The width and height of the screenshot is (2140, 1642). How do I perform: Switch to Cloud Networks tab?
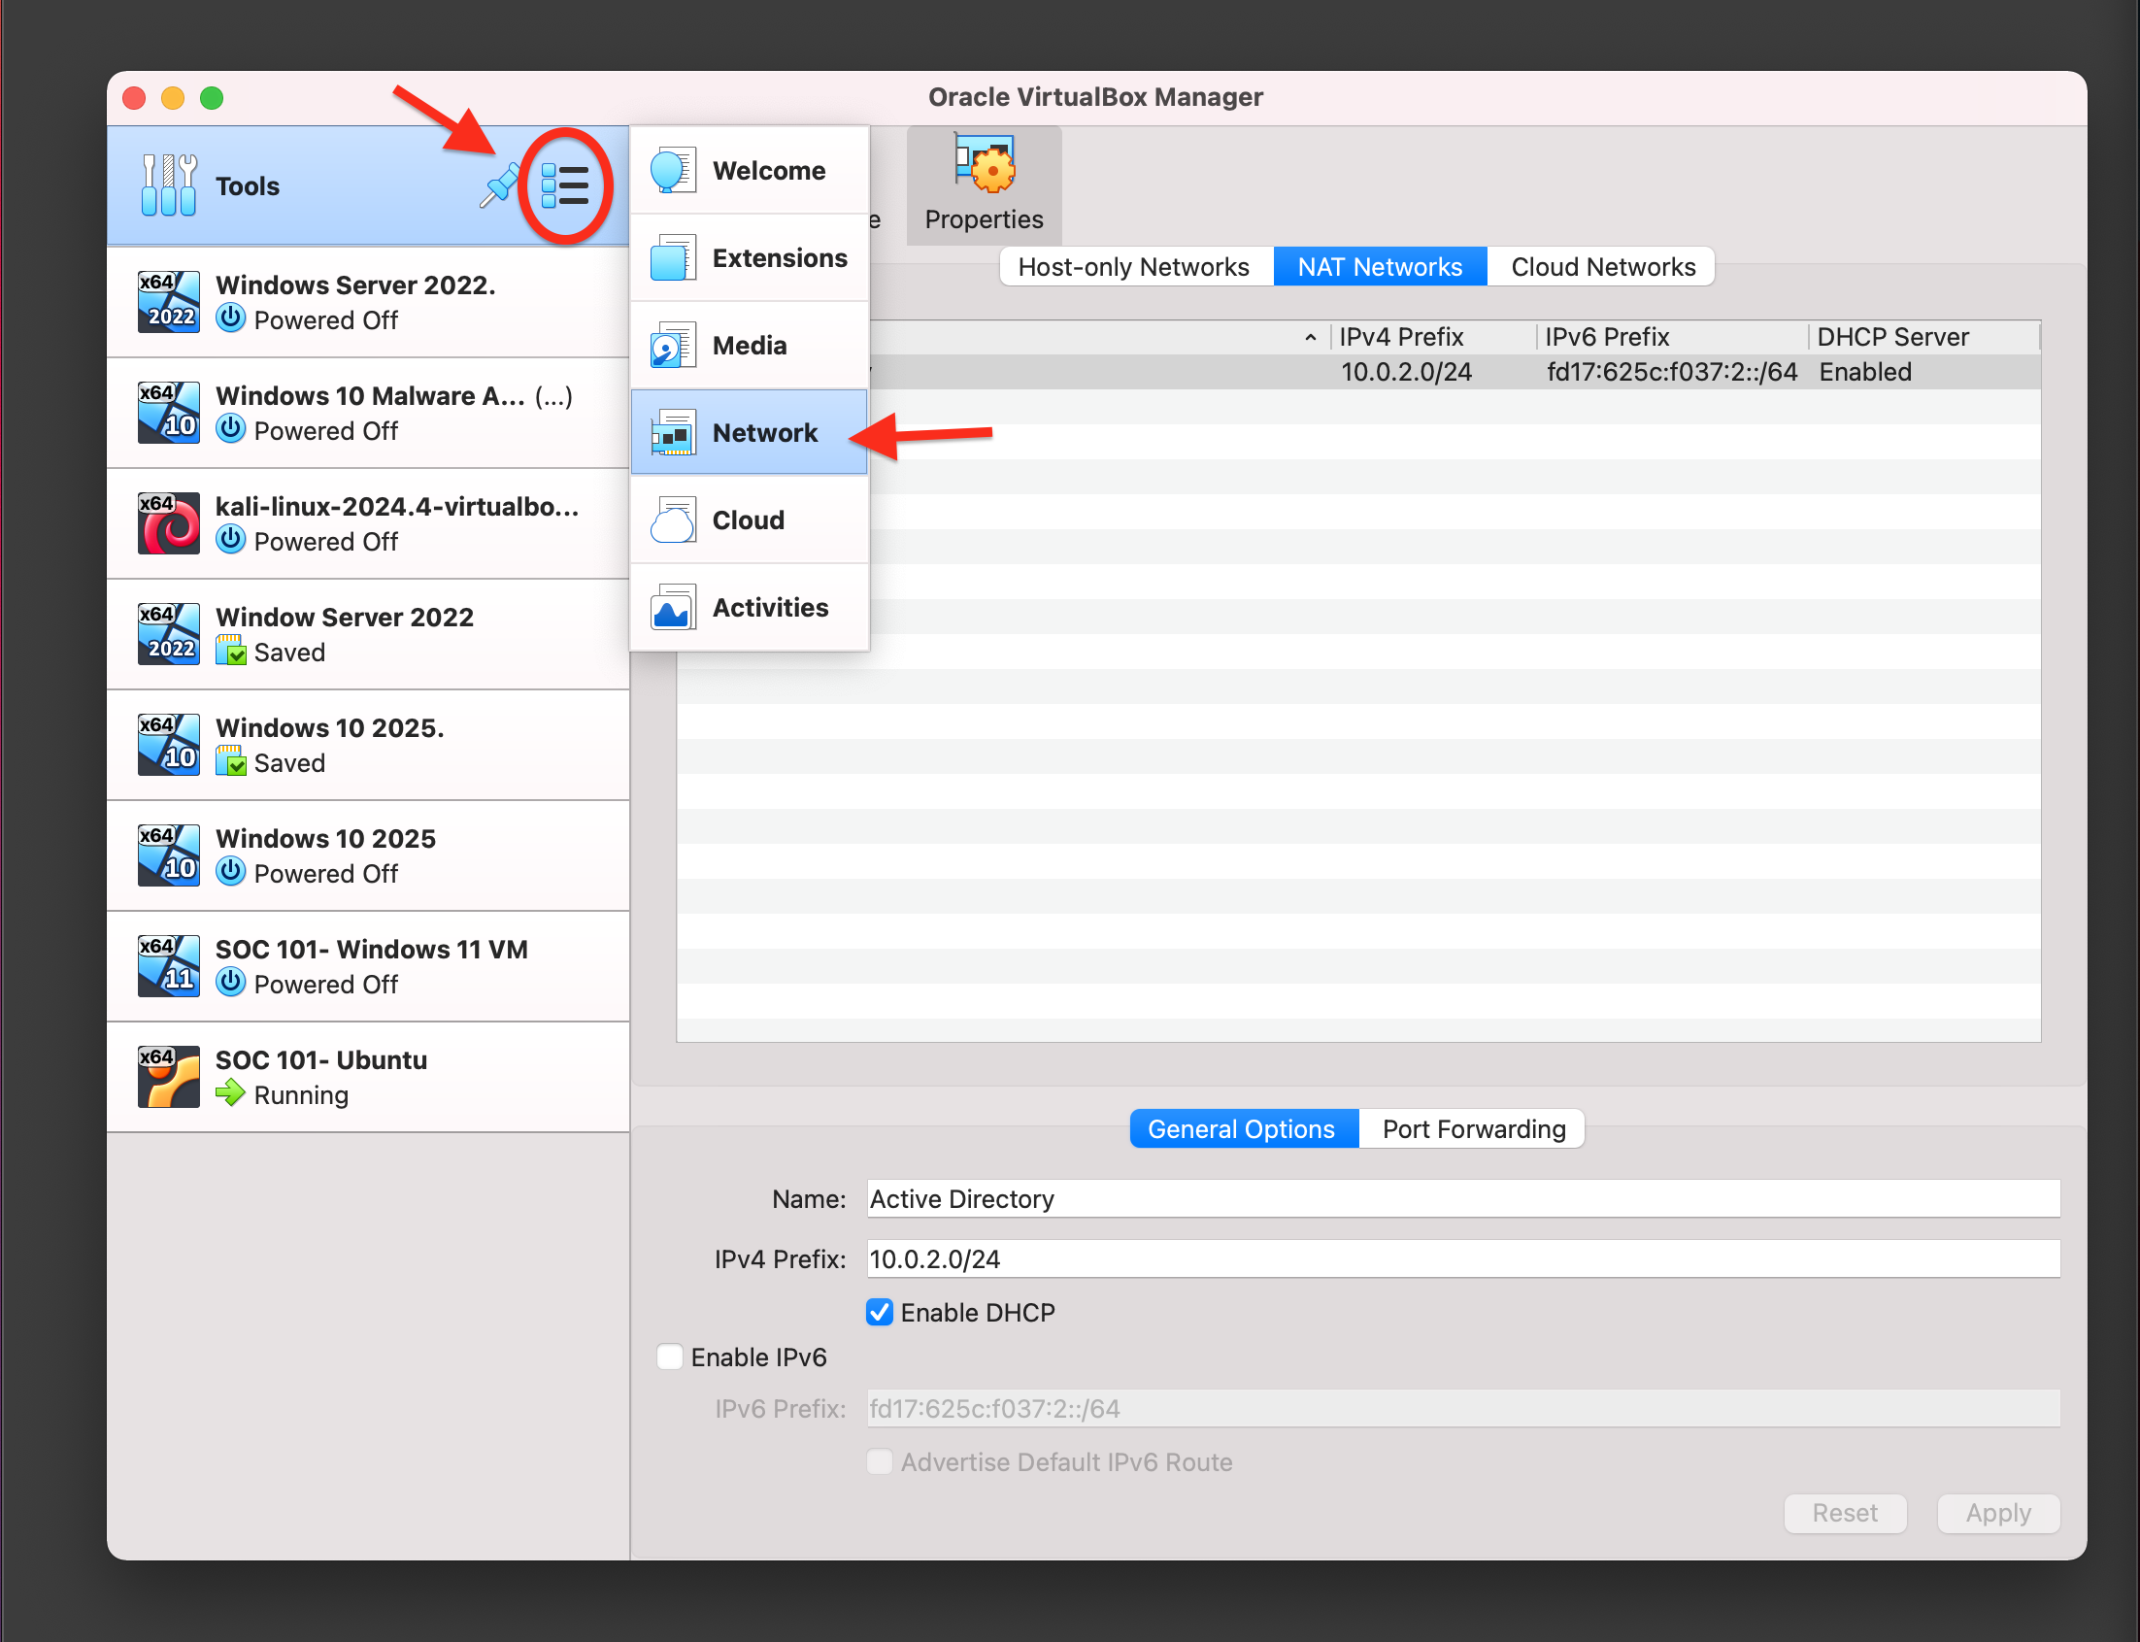point(1602,267)
